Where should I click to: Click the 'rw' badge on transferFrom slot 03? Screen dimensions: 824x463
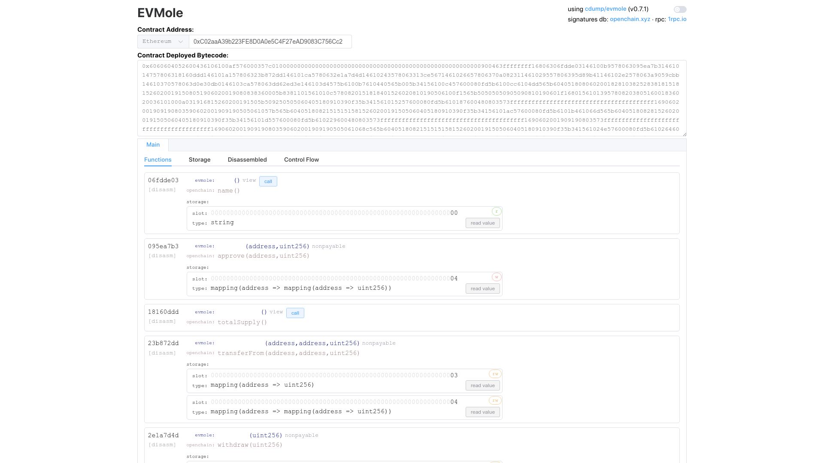[x=495, y=374]
